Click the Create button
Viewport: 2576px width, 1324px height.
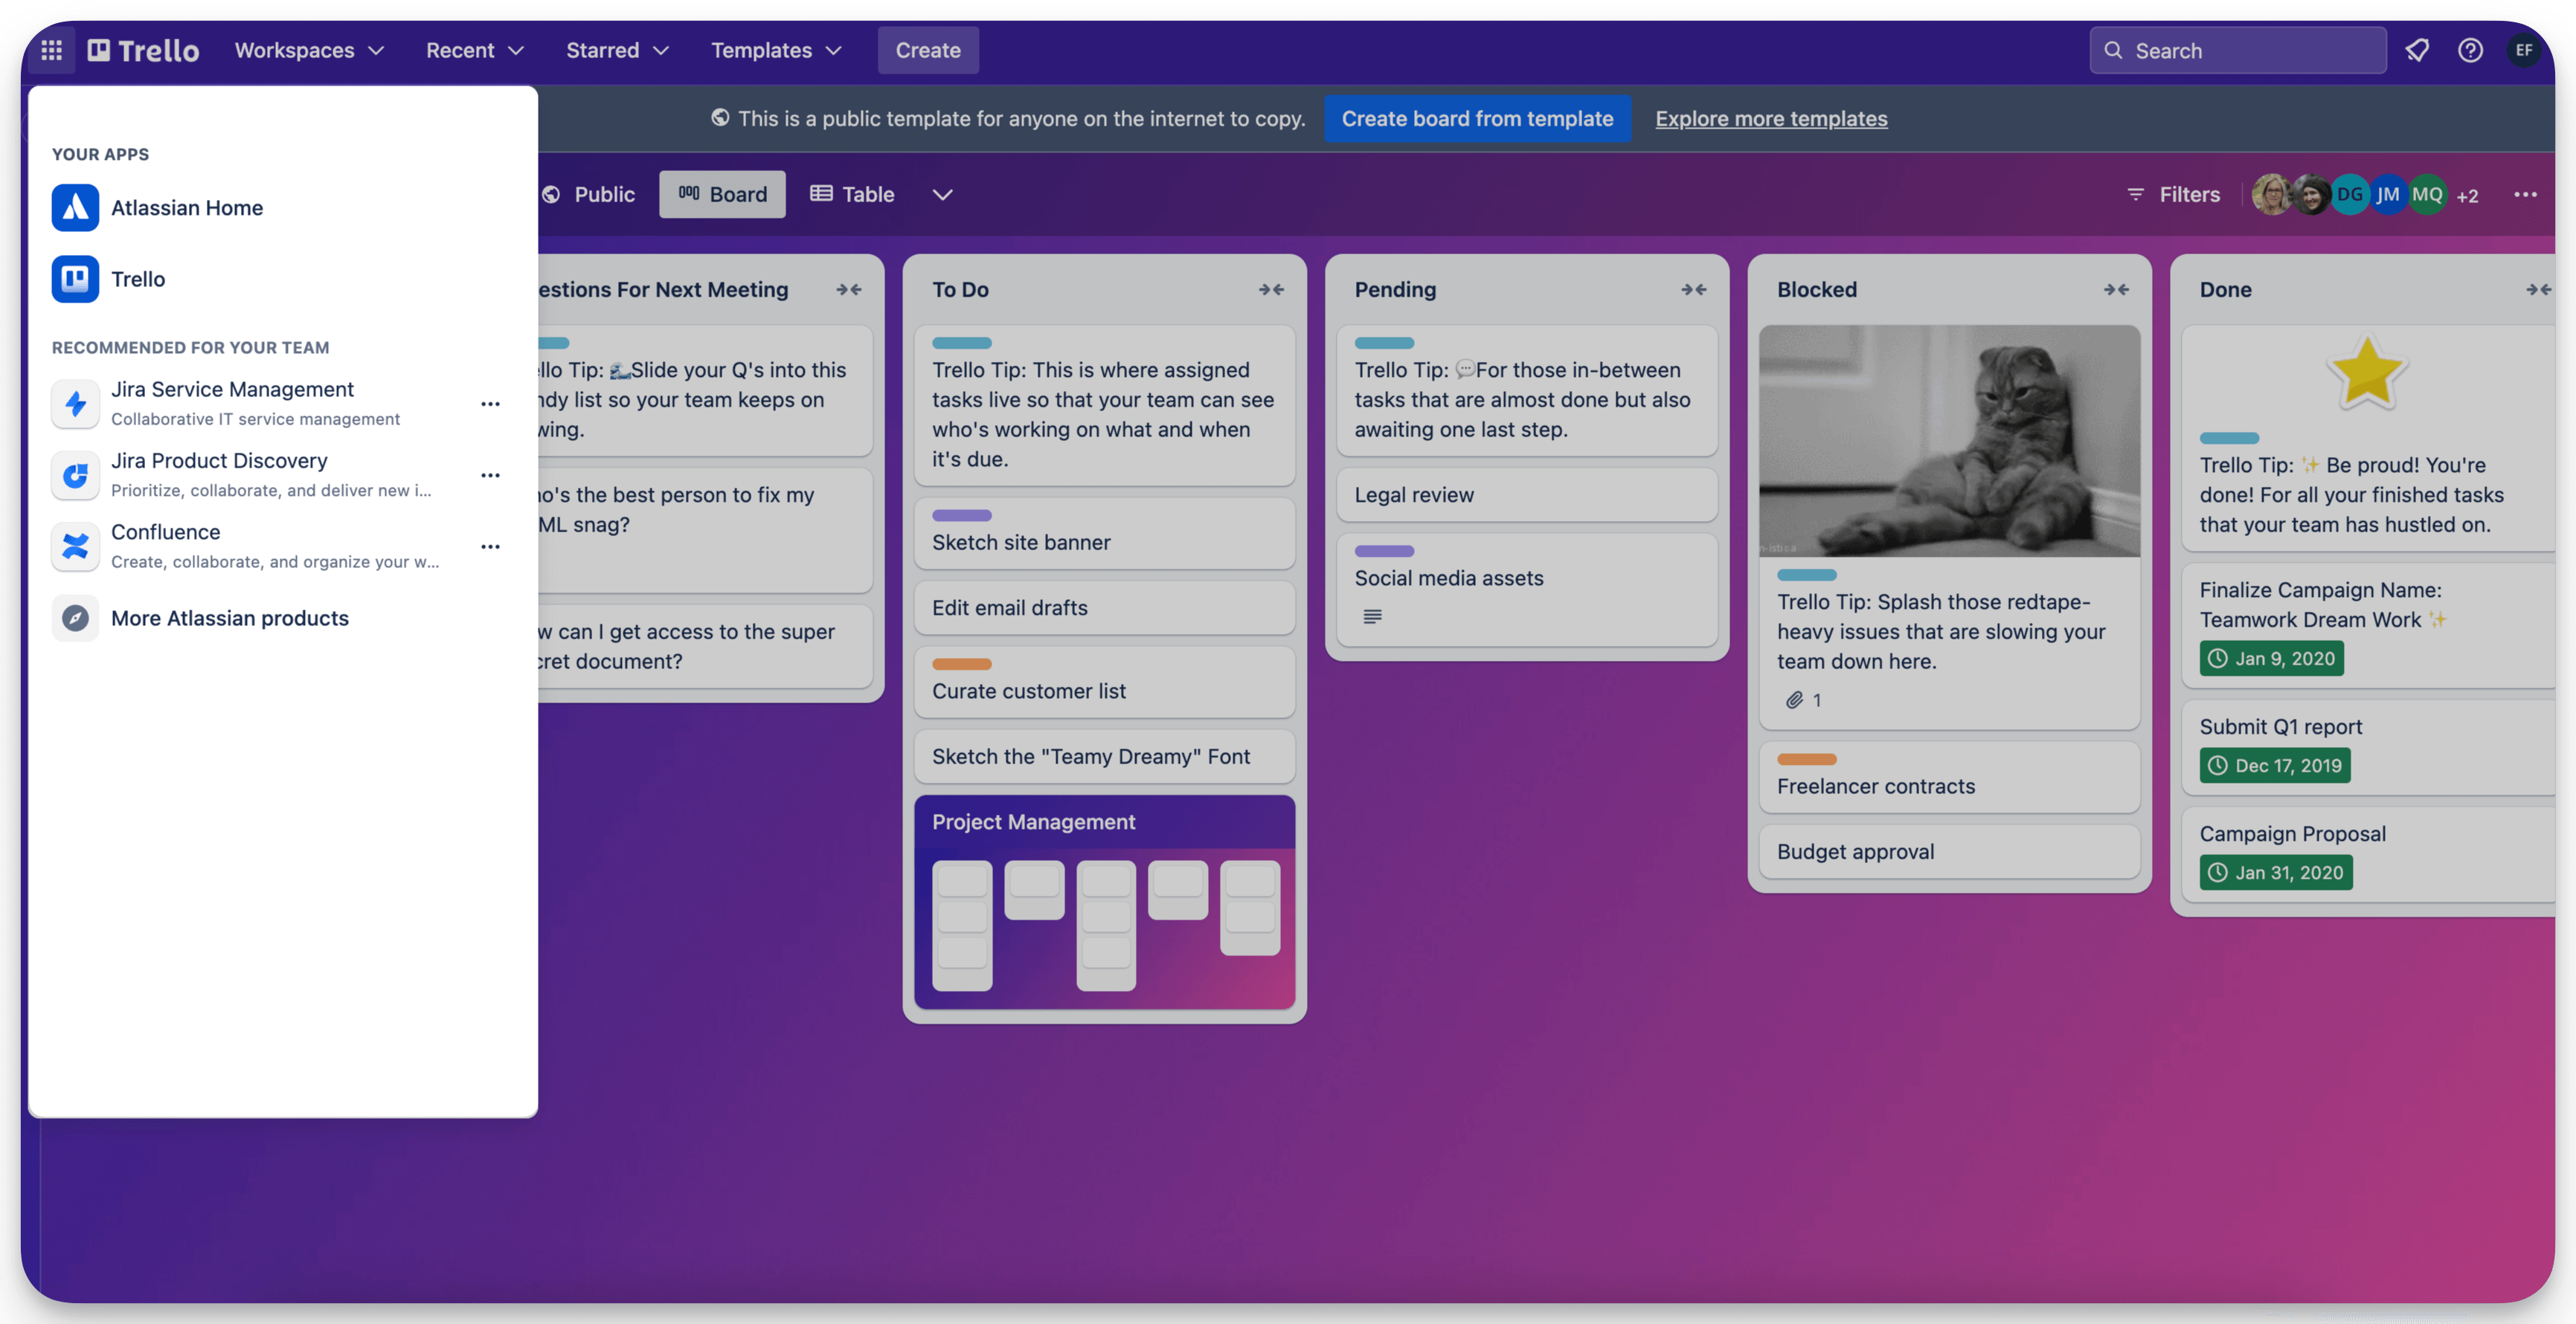[x=927, y=50]
